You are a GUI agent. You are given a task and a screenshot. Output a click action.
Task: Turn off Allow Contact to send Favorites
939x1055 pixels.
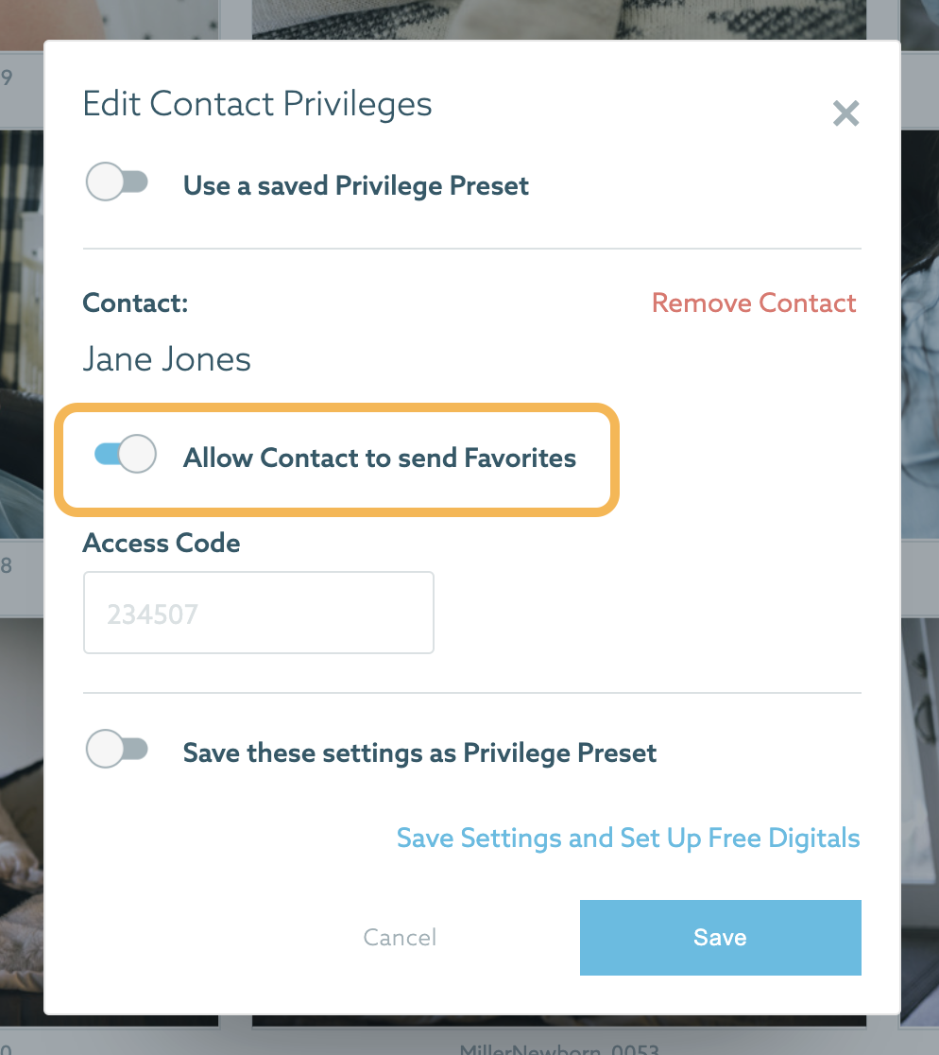click(125, 454)
